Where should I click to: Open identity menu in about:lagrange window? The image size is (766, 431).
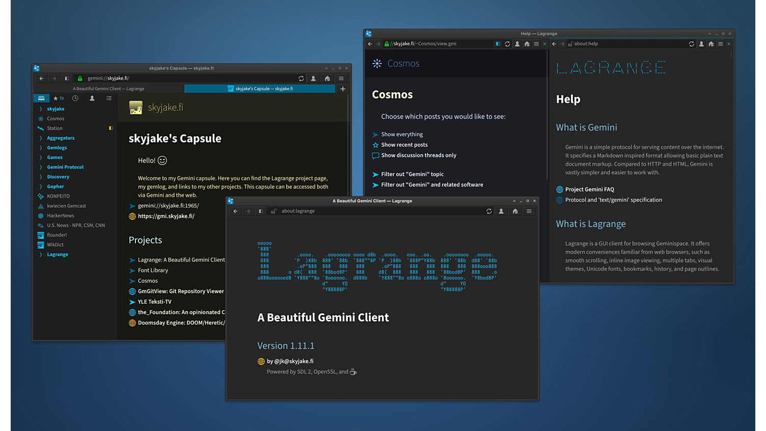[501, 211]
